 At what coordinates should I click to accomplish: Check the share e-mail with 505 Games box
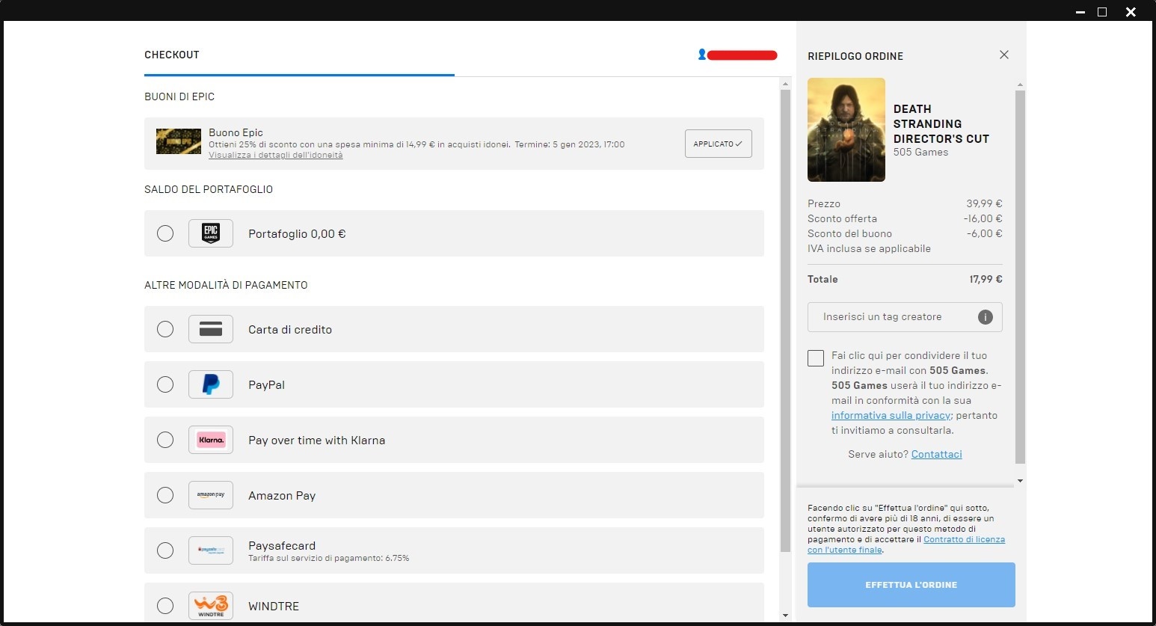[x=816, y=358]
